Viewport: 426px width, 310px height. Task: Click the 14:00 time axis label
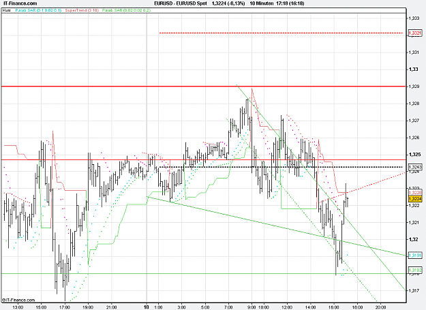311,307
